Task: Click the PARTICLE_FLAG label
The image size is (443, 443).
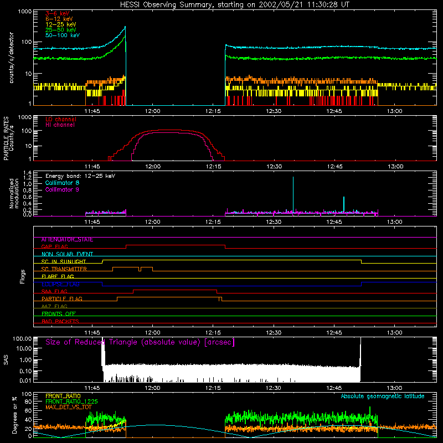Action: 62,299
